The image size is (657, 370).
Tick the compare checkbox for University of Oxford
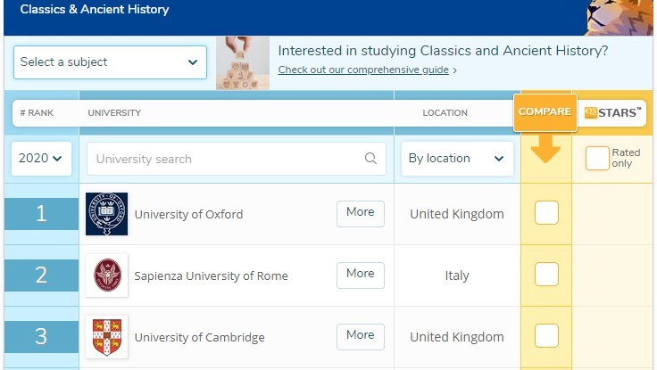pos(546,213)
